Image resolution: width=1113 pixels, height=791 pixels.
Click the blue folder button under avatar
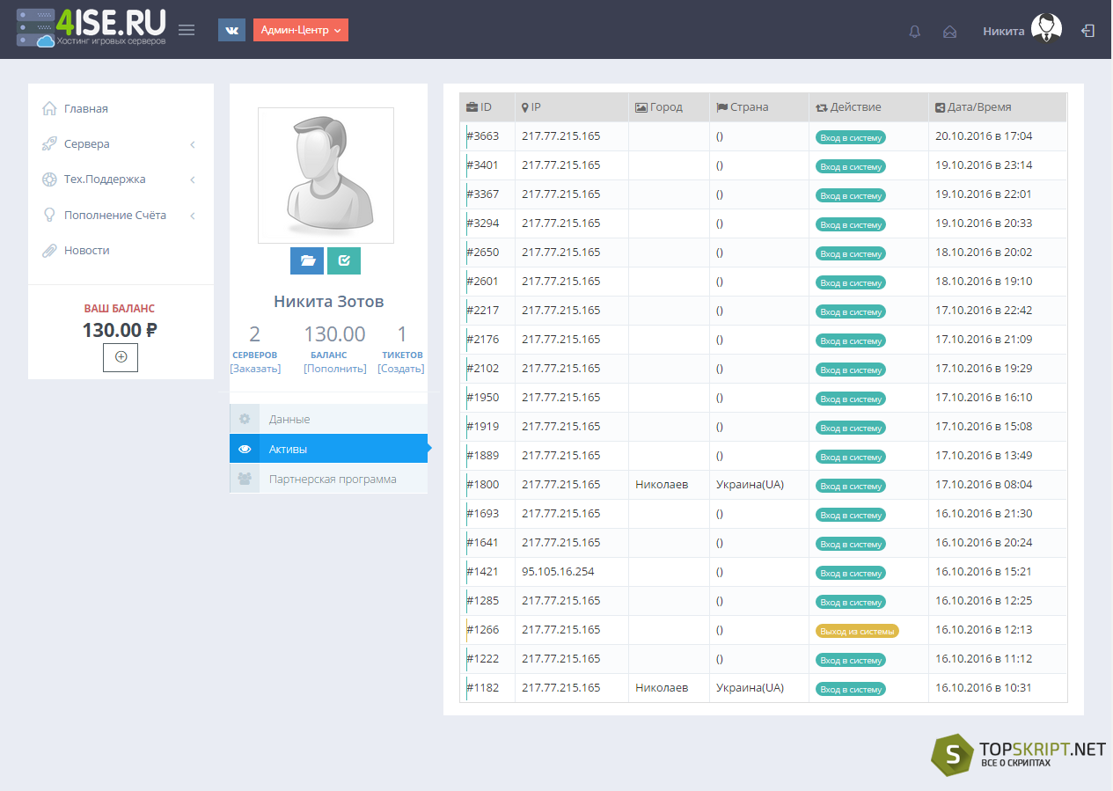[307, 260]
